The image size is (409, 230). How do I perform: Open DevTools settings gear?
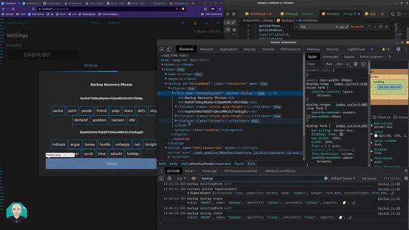[398, 49]
